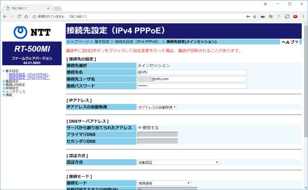Close the 192.168.1.1 browser tab
Viewport: 308px width, 190px height.
48,9
